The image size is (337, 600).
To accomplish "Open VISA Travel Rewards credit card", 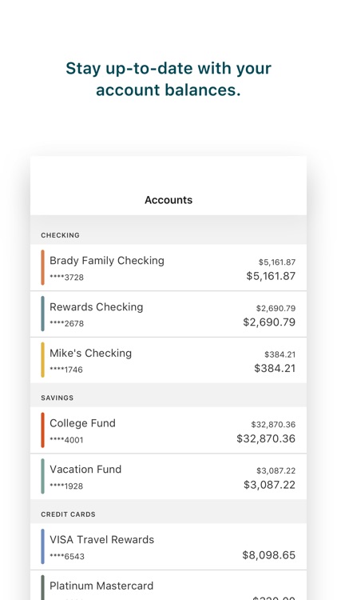I will 168,546.
